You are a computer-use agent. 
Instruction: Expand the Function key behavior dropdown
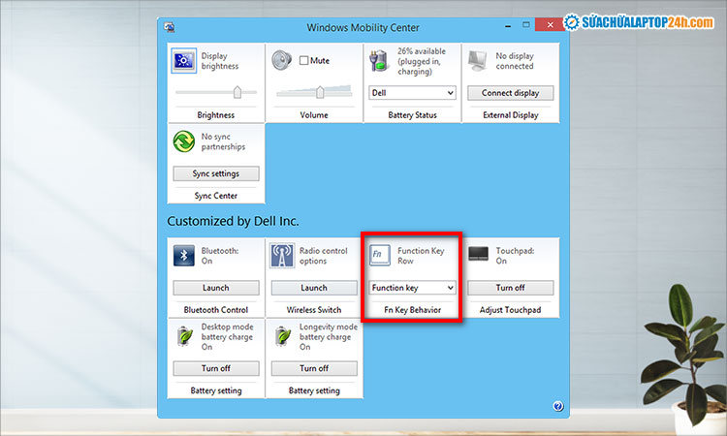[x=412, y=288]
